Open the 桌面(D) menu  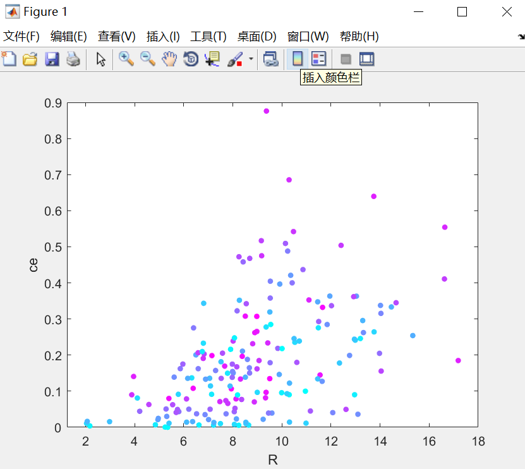click(x=256, y=36)
